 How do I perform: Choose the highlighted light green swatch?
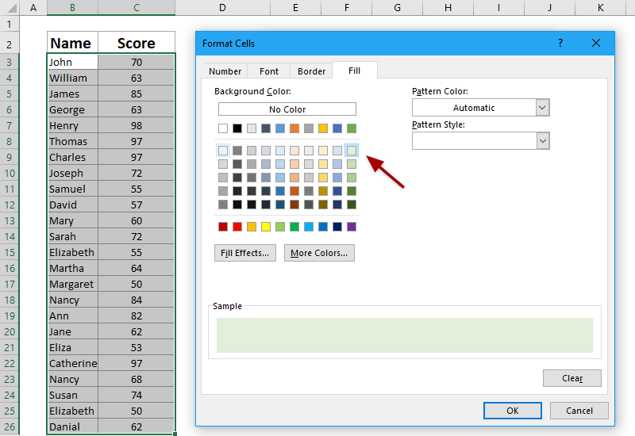(x=352, y=151)
